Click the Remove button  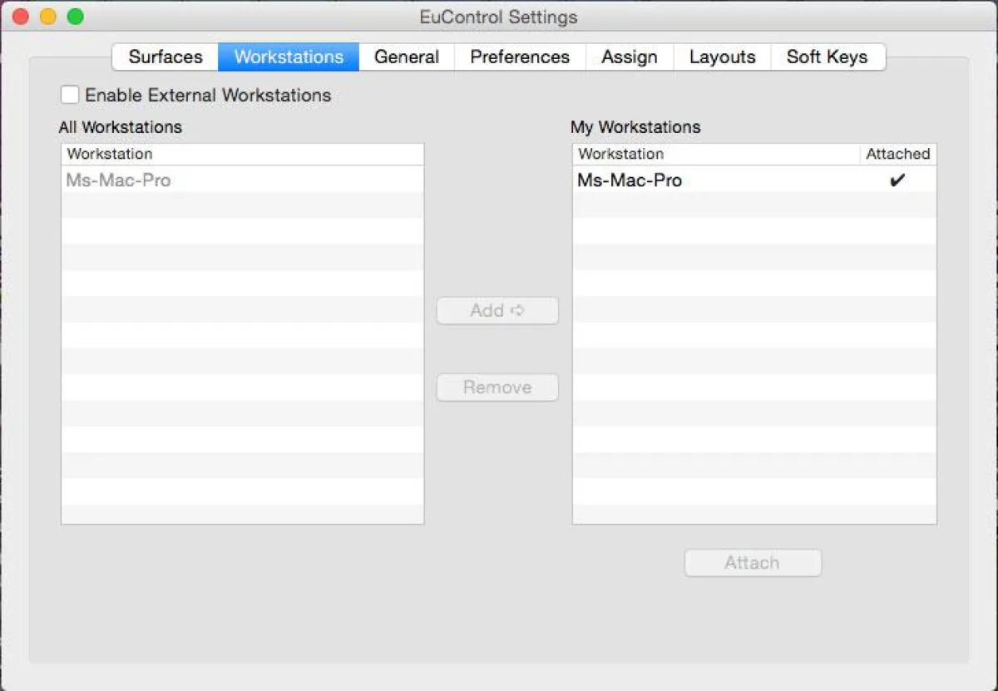pos(497,387)
